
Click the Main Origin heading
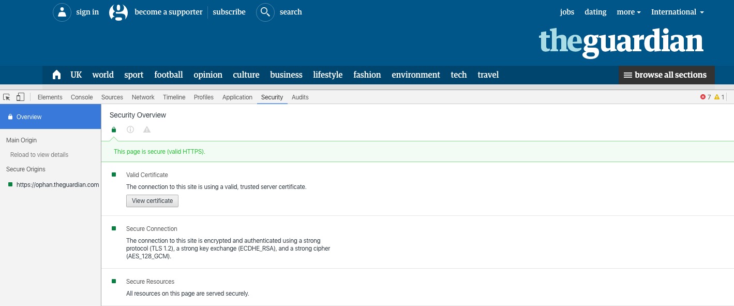pyautogui.click(x=21, y=140)
